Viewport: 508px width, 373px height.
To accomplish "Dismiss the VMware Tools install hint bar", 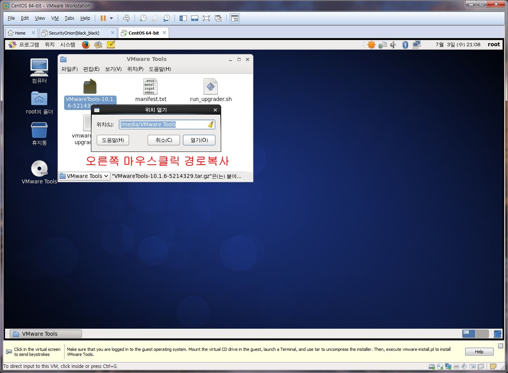I will [x=501, y=346].
